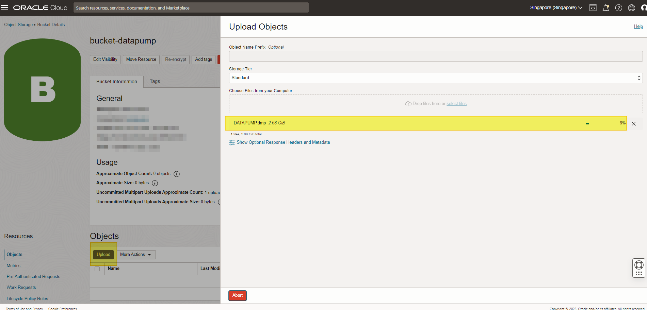647x310 pixels.
Task: Open the language globe icon
Action: [632, 8]
